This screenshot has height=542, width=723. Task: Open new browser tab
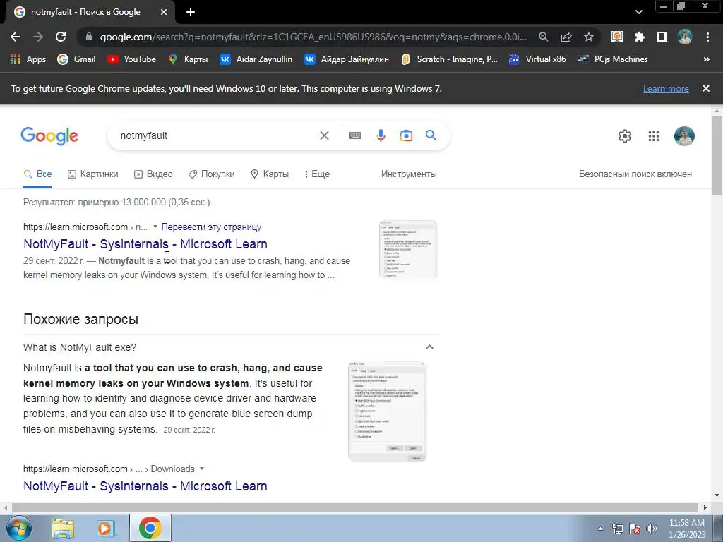pos(191,13)
